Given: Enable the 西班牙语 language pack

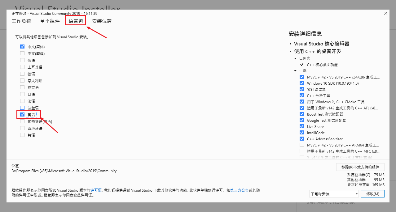Looking at the screenshot, I should (x=22, y=128).
